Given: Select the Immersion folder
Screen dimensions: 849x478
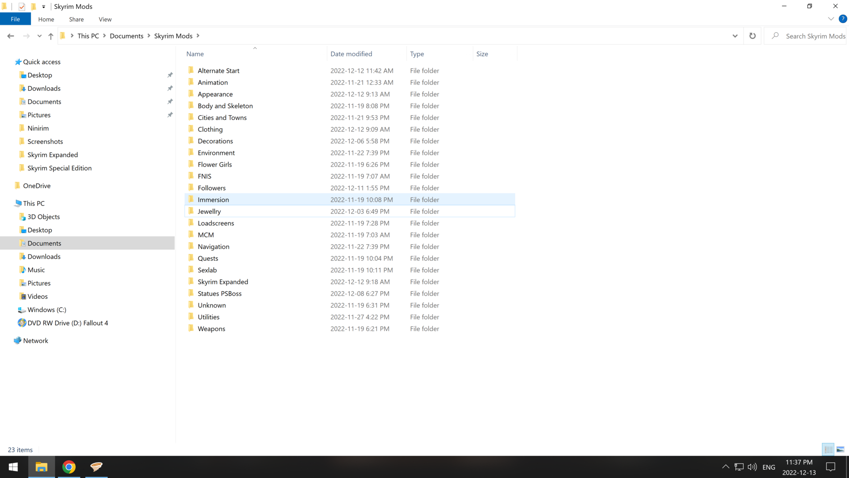Looking at the screenshot, I should [350, 200].
